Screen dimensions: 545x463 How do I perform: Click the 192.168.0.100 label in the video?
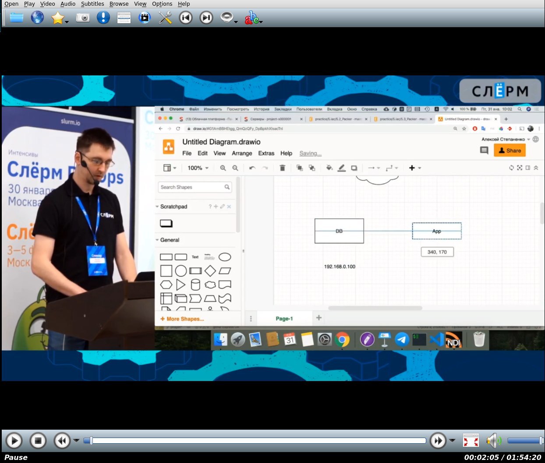click(x=340, y=267)
